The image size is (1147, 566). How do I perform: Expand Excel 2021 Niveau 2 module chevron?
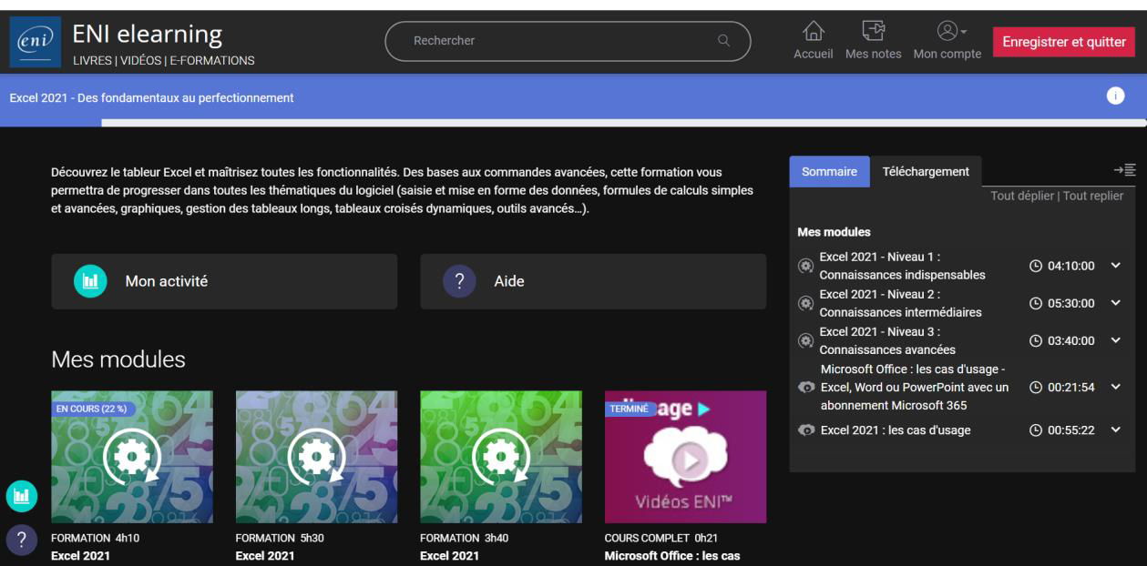click(x=1115, y=302)
